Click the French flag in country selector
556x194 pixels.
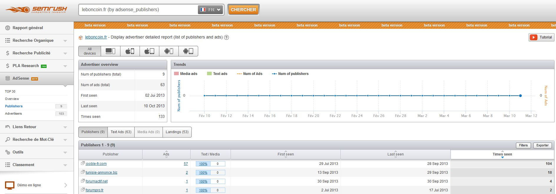click(203, 10)
